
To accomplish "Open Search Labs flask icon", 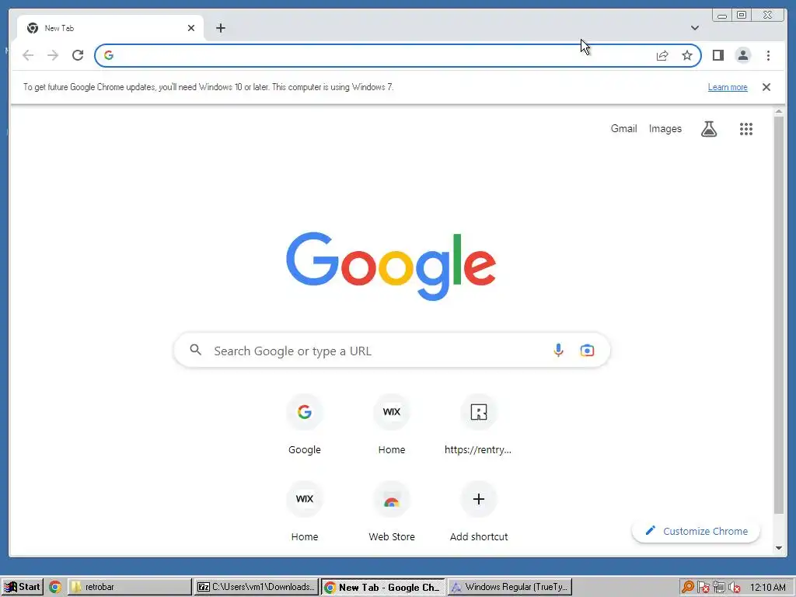I will click(x=709, y=129).
